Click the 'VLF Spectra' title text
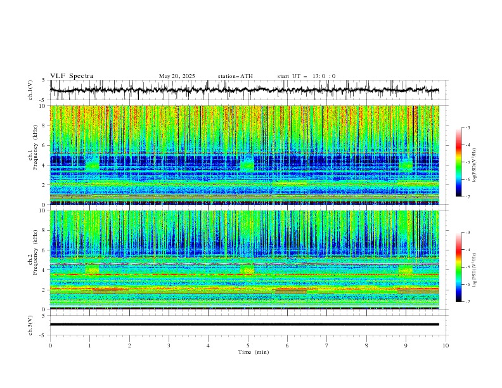502x388 pixels. point(72,76)
